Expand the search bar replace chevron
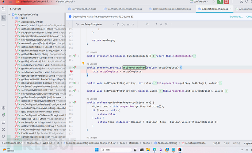The image size is (252, 153). pyautogui.click(x=69, y=24)
